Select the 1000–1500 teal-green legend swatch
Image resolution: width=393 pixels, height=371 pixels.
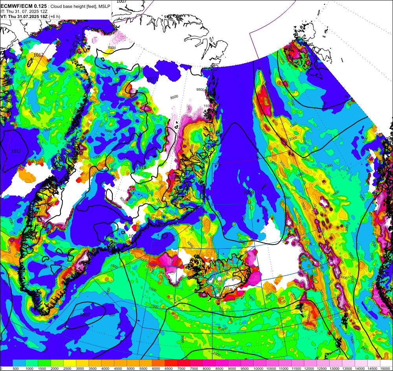(31, 363)
